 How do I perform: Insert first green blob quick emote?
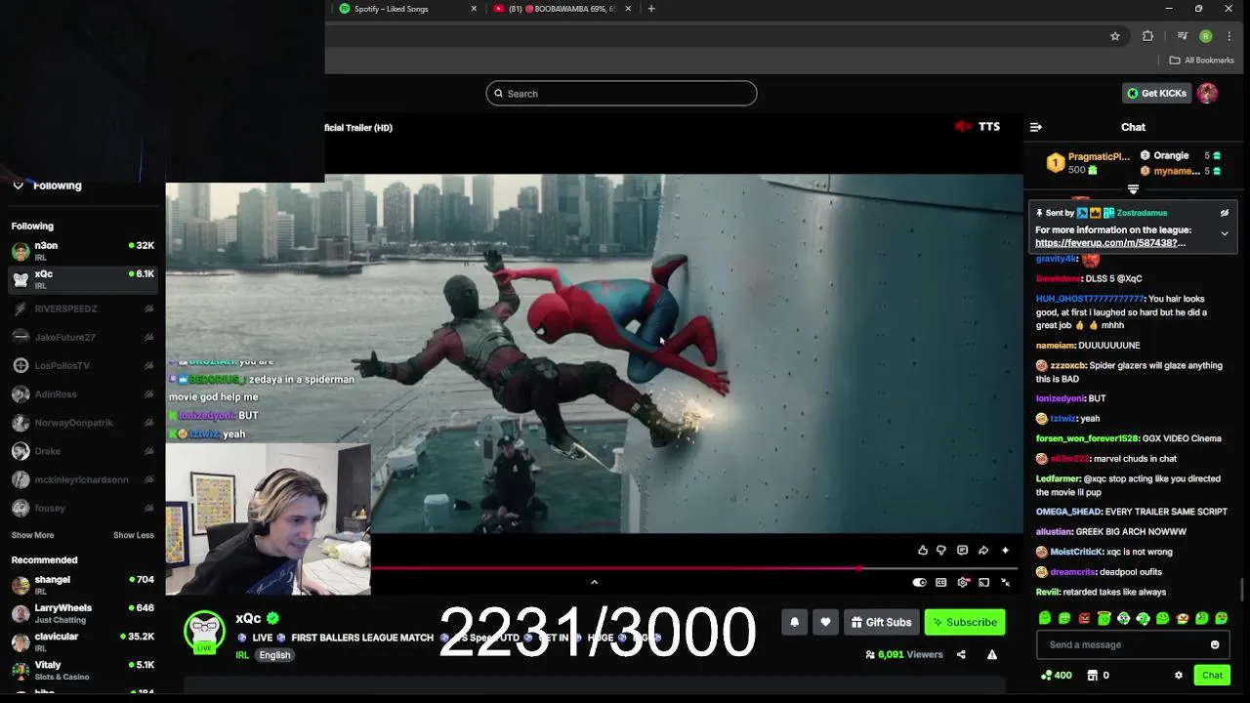[x=1045, y=618]
